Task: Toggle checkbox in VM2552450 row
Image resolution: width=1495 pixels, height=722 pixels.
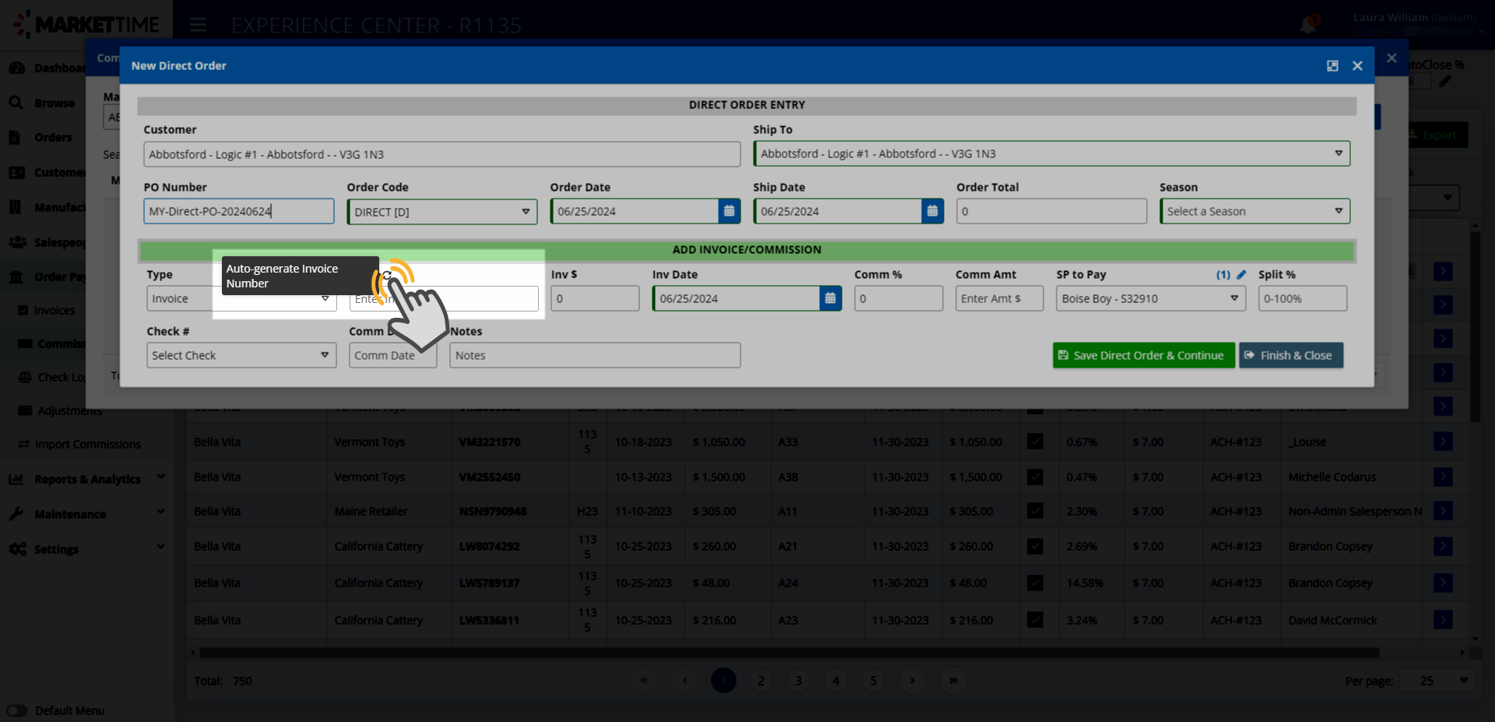Action: [x=1035, y=477]
